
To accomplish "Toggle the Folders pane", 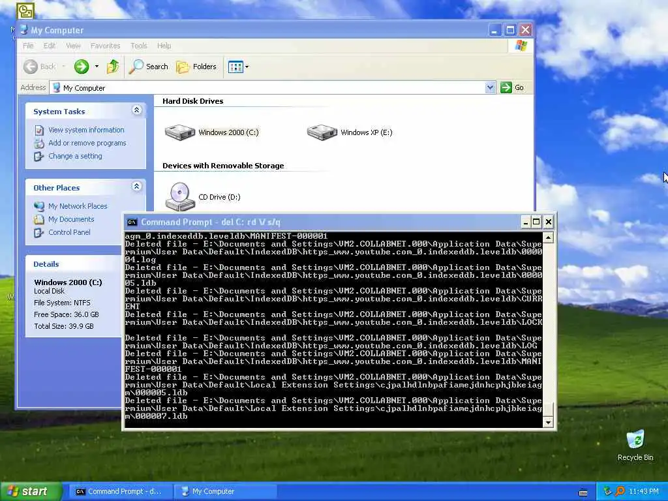I will (x=196, y=67).
